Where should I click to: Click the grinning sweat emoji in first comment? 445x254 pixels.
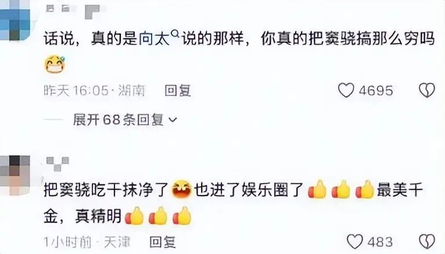(x=55, y=64)
